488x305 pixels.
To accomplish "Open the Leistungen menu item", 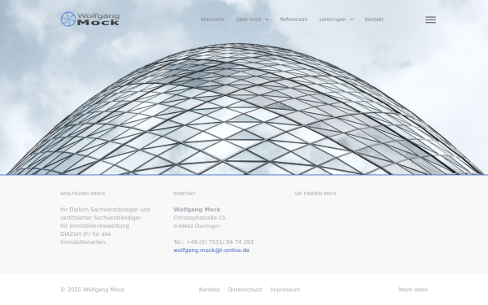I will 333,20.
